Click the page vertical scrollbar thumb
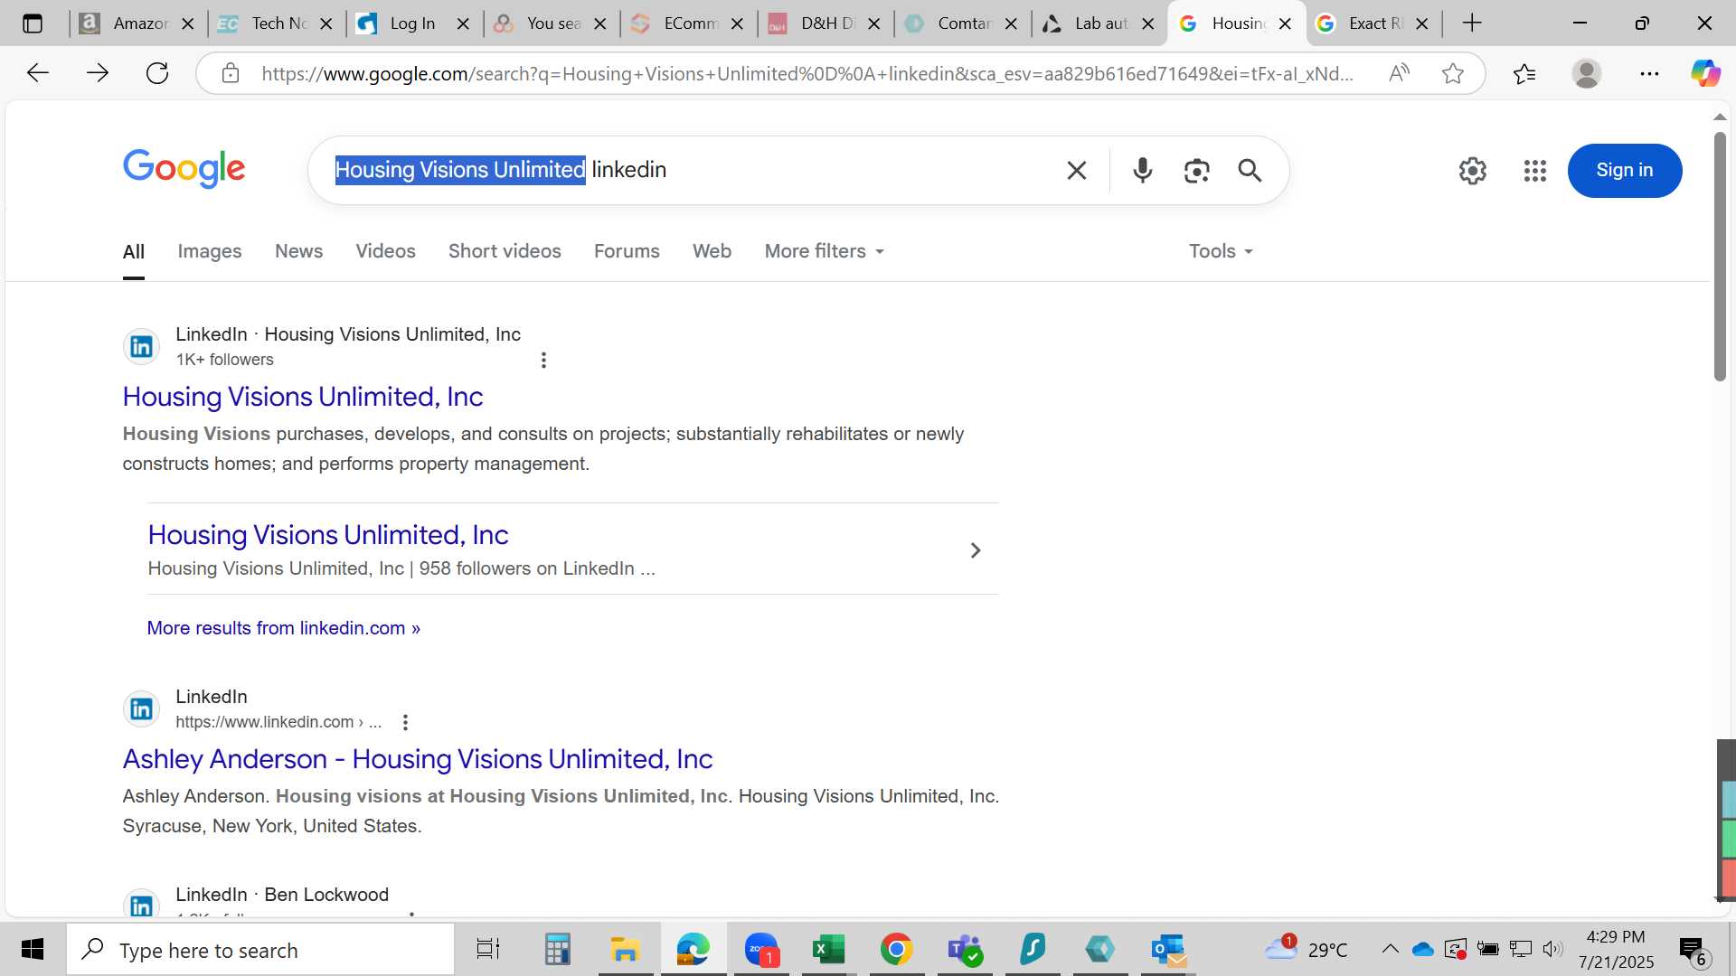1736x976 pixels. click(1720, 257)
